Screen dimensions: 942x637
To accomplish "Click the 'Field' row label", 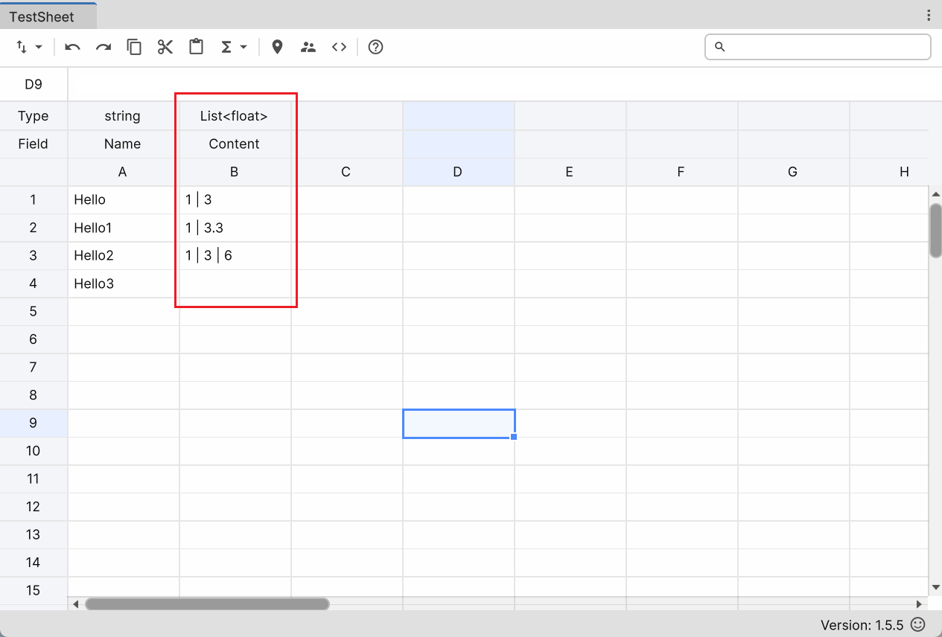I will click(34, 144).
